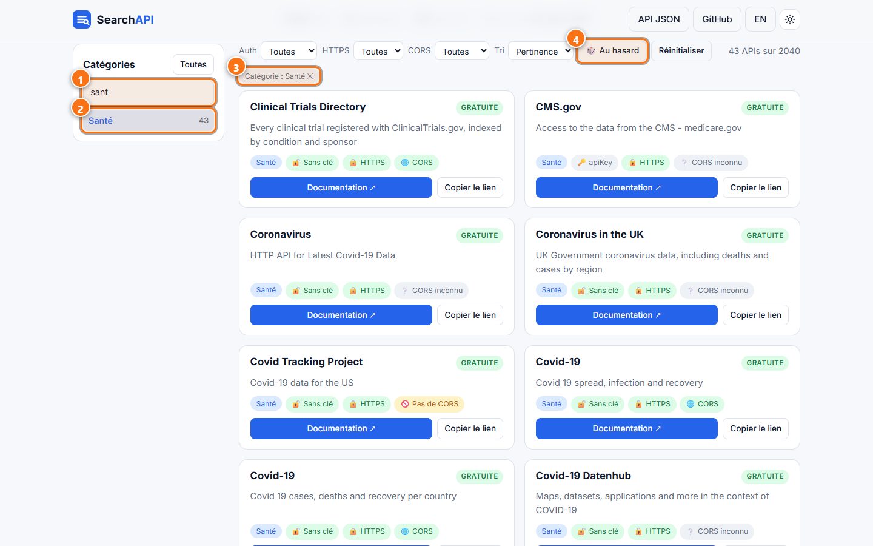Click the Sans clé tag on Coronavirus in the UK
The height and width of the screenshot is (546, 873).
598,291
